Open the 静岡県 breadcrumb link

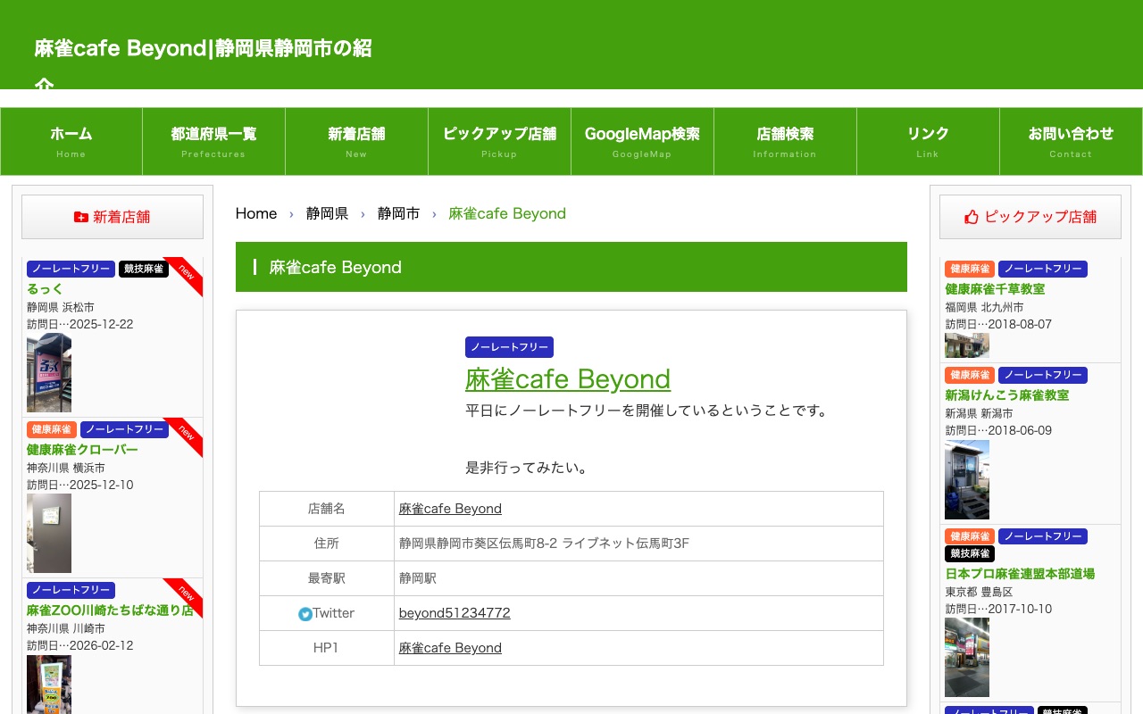[327, 213]
